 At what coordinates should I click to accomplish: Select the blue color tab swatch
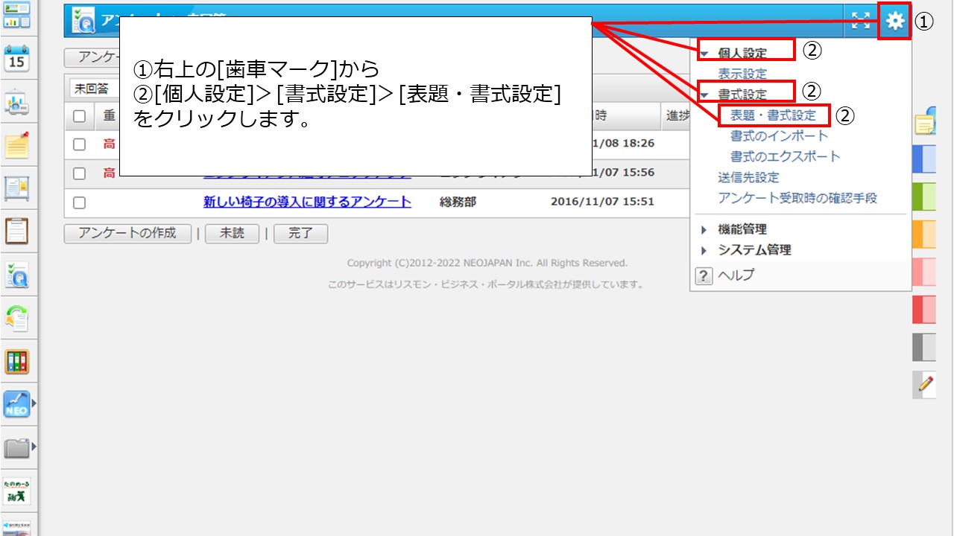click(x=924, y=159)
